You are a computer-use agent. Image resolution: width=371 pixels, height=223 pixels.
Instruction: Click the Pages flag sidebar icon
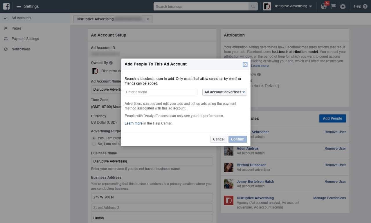point(6,28)
